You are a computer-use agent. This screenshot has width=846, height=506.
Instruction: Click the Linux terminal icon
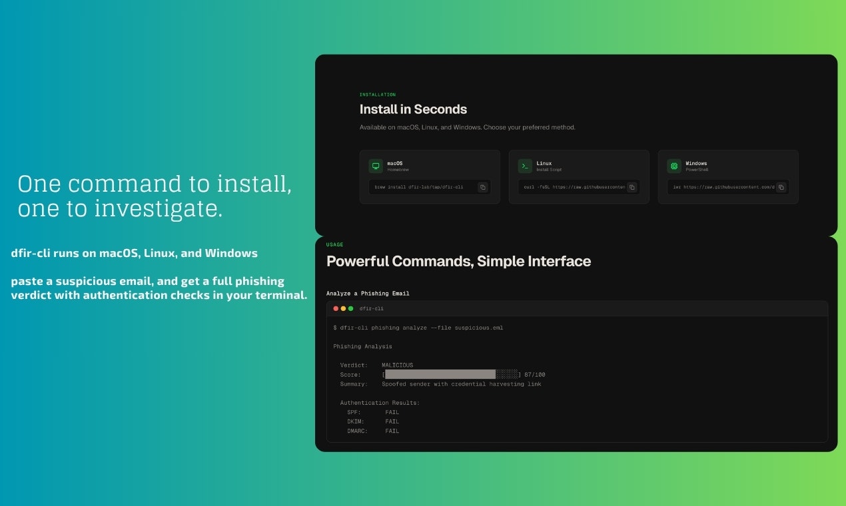pyautogui.click(x=526, y=165)
